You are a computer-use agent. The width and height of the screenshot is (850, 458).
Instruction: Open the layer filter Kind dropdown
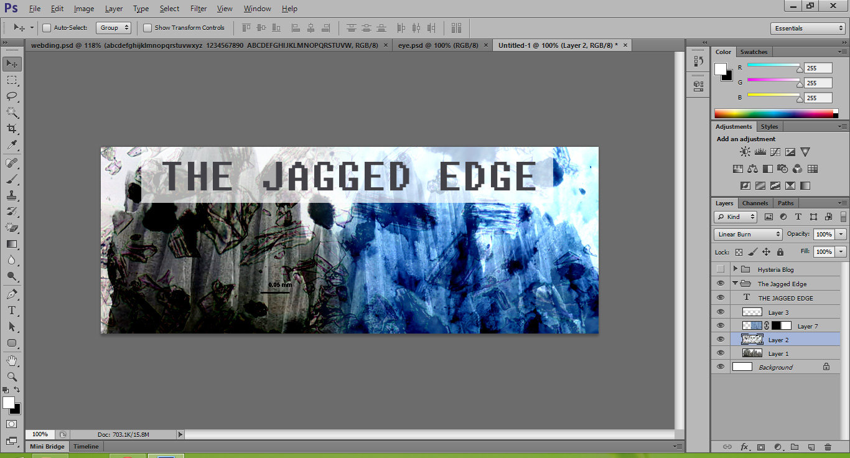pyautogui.click(x=736, y=217)
